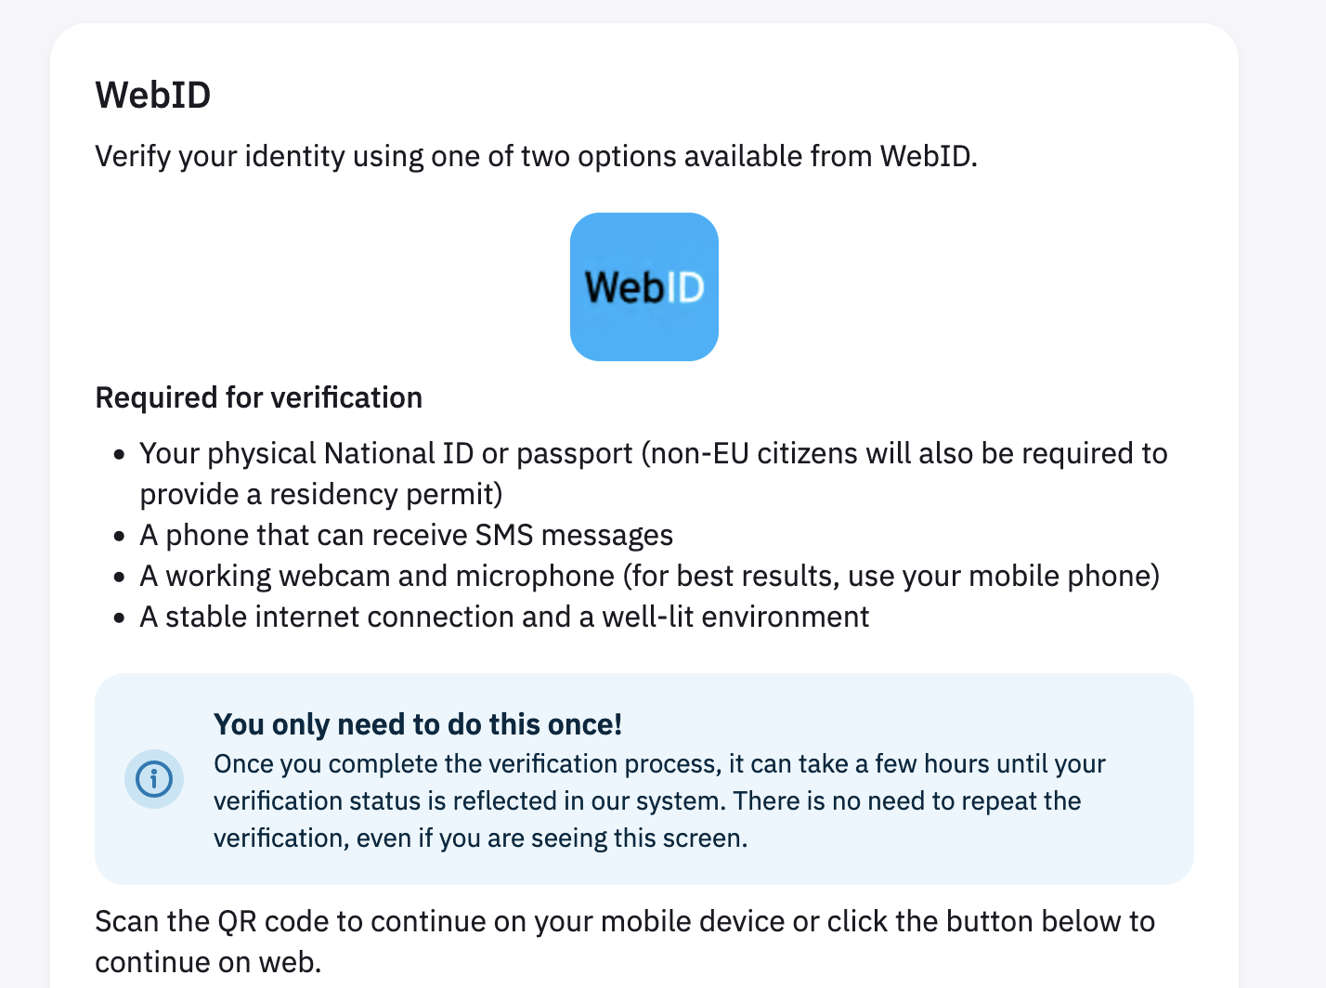
Task: Click the circular info icon
Action: pos(154,779)
